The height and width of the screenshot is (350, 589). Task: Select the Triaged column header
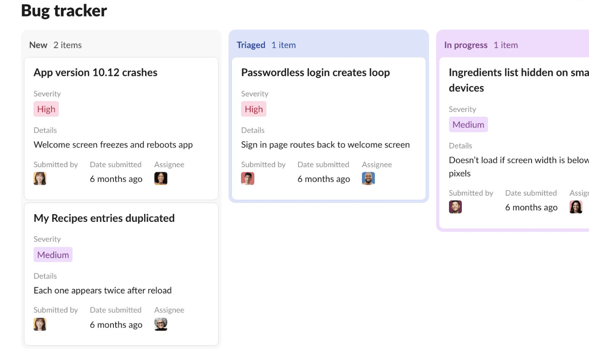[251, 45]
